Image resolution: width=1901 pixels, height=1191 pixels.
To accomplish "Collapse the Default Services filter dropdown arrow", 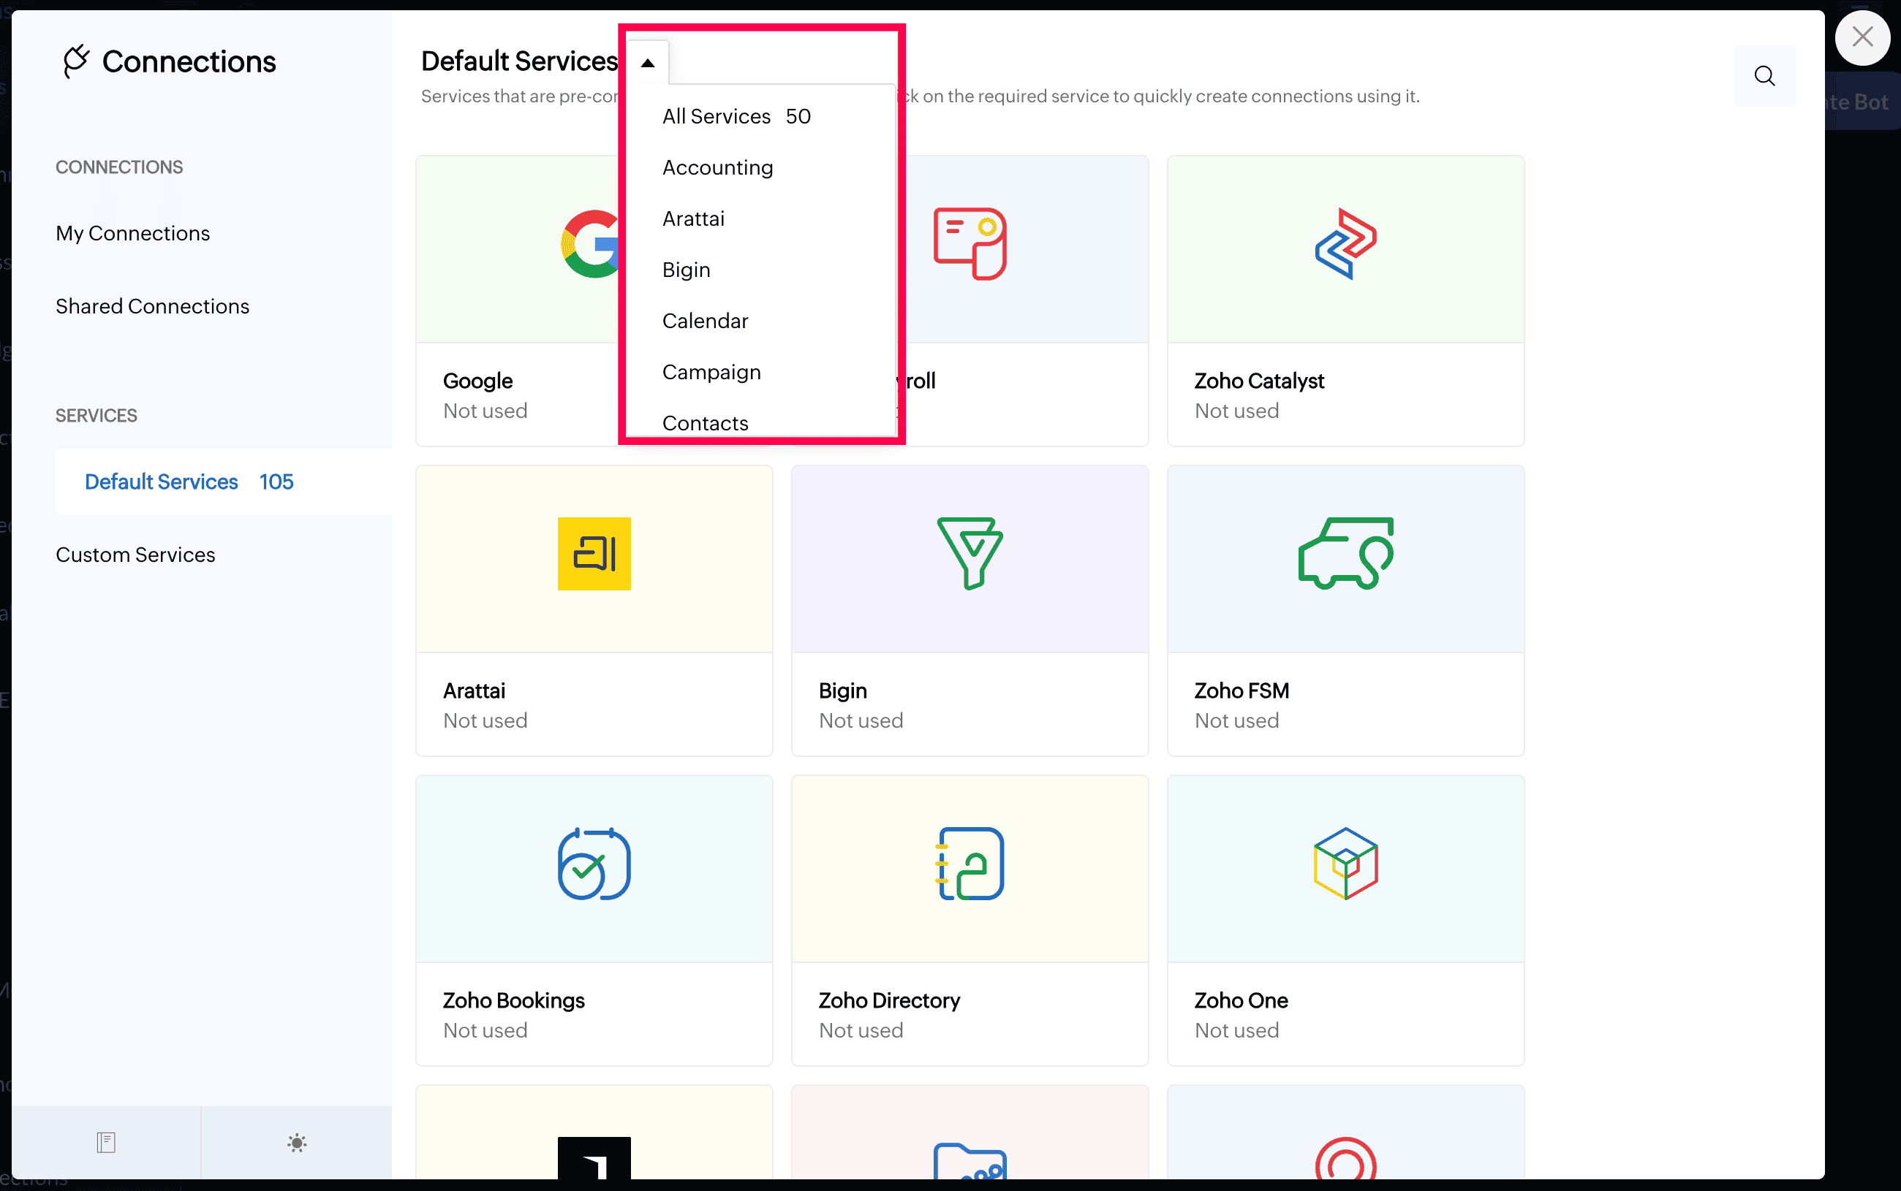I will click(647, 63).
